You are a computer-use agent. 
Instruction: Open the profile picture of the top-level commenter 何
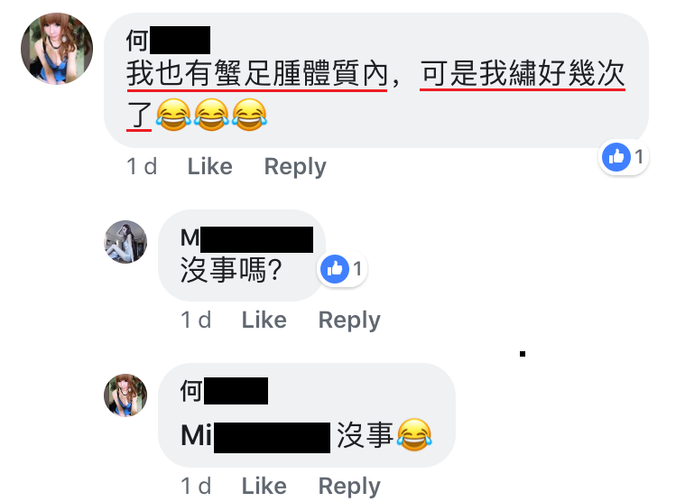pyautogui.click(x=57, y=48)
